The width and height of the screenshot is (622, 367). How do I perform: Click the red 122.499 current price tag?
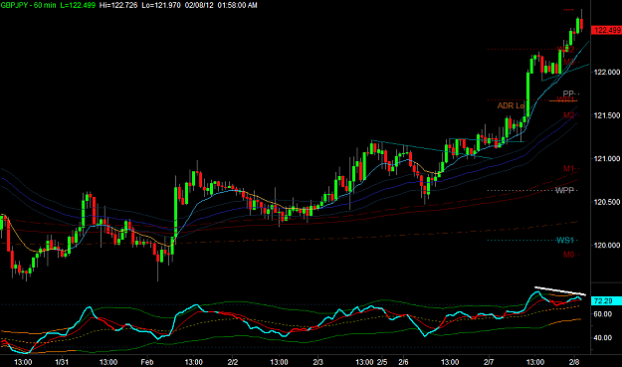coord(606,30)
